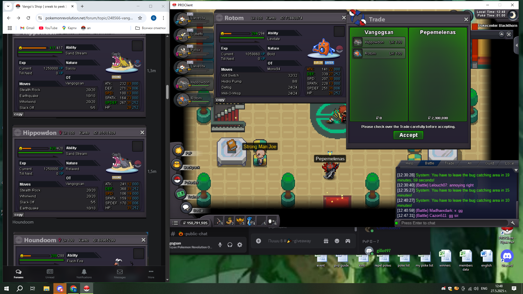Open Chrome profile avatar
This screenshot has height=294, width=523.
tap(154, 18)
